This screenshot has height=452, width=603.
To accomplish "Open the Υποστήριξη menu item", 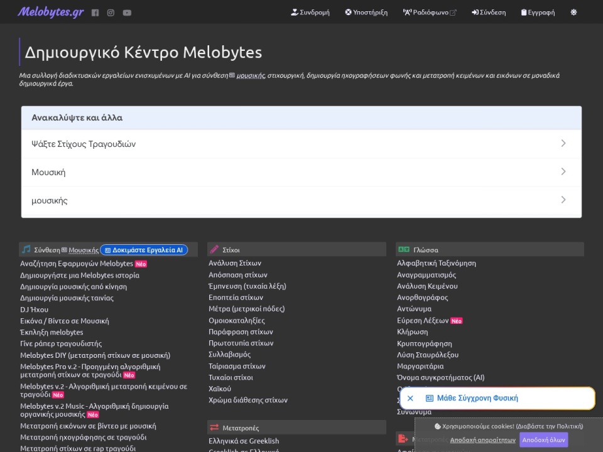I will click(366, 13).
